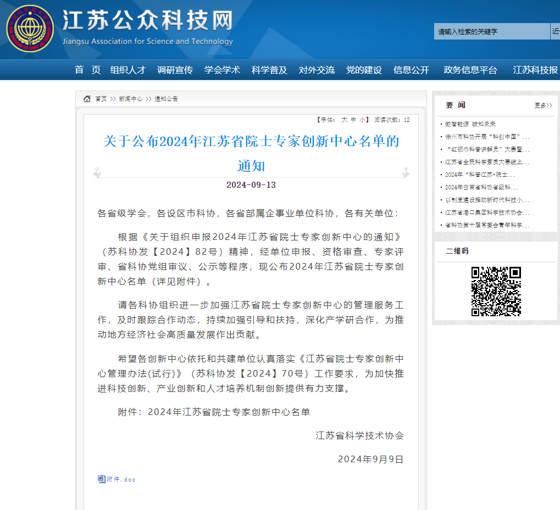Set font size to 中

(353, 120)
